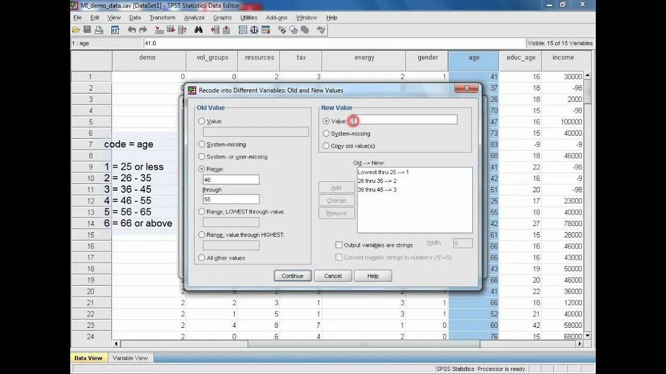666x374 pixels.
Task: Click the Help button in the dialog
Action: click(x=373, y=276)
